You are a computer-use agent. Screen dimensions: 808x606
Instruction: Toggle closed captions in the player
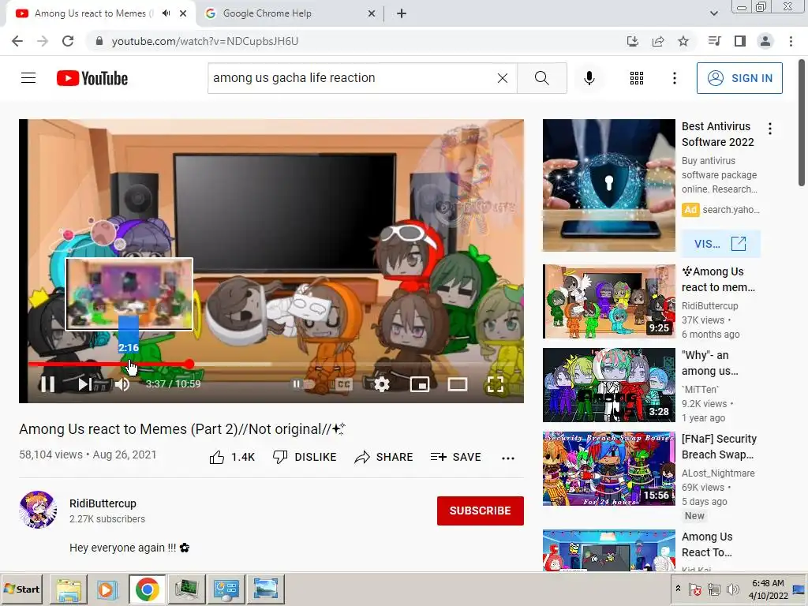344,384
